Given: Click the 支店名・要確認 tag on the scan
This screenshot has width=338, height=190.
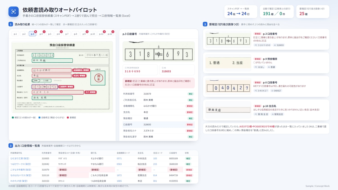Looking at the screenshot, I should point(79,76).
